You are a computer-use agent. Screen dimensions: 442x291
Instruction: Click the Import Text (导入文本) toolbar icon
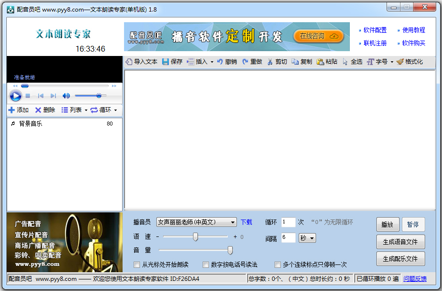coord(129,62)
